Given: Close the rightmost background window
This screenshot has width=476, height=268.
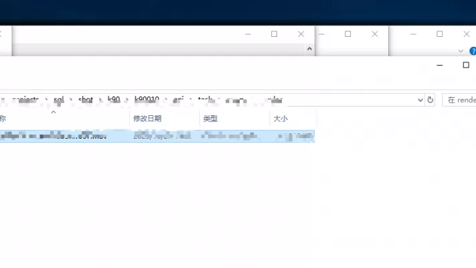Looking at the screenshot, I should 467,34.
